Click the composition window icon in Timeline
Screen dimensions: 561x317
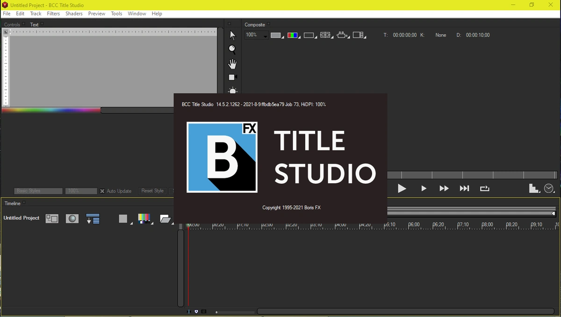coord(52,218)
